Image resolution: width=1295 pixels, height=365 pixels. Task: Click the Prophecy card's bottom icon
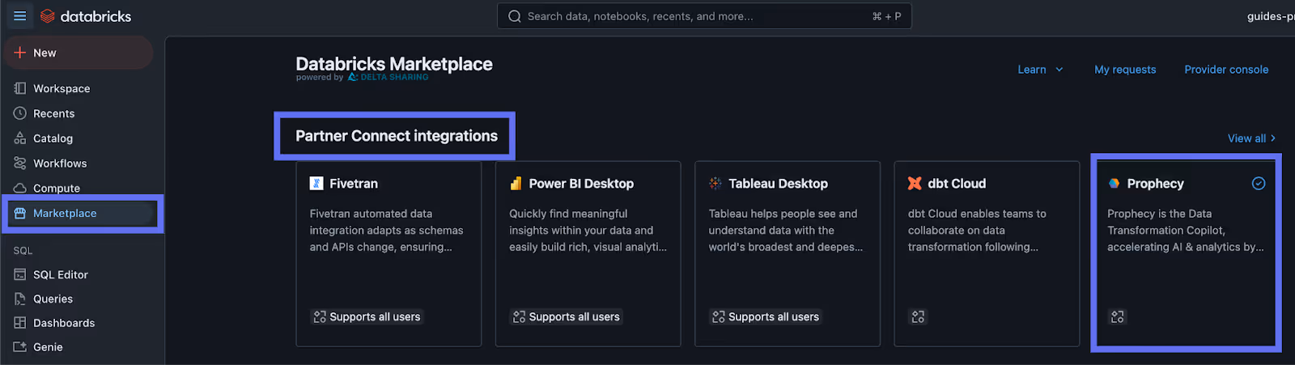(1118, 317)
